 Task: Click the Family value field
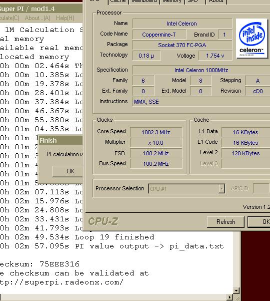(x=143, y=81)
